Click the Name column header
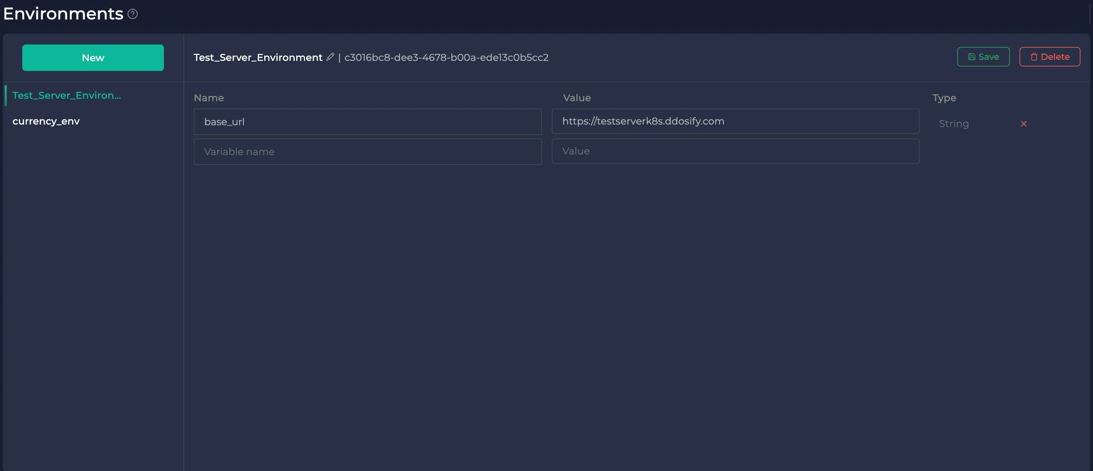 point(209,97)
